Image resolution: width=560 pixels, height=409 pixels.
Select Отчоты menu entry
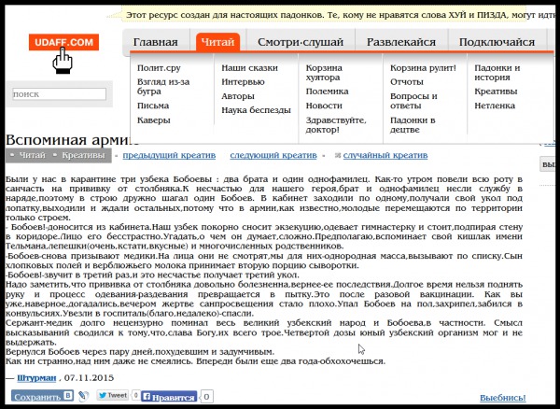click(406, 82)
